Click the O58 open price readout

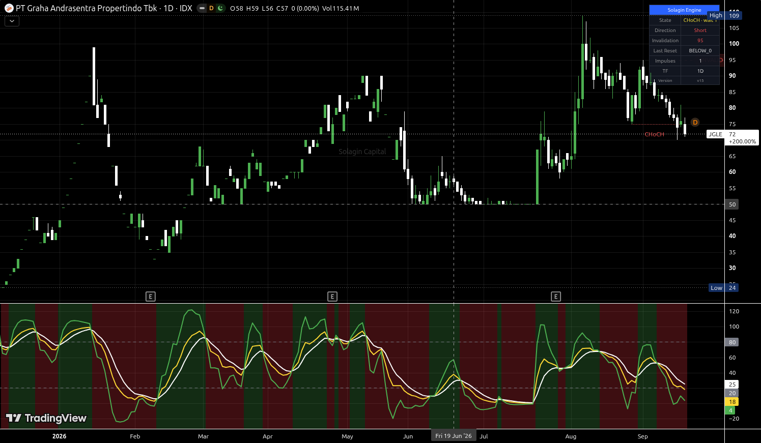coord(236,8)
